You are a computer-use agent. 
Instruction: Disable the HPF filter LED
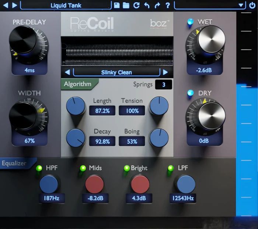[x=39, y=168]
